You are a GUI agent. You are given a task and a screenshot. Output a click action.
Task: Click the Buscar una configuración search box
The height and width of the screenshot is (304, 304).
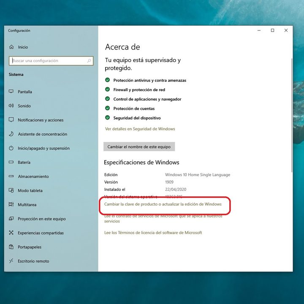51,61
